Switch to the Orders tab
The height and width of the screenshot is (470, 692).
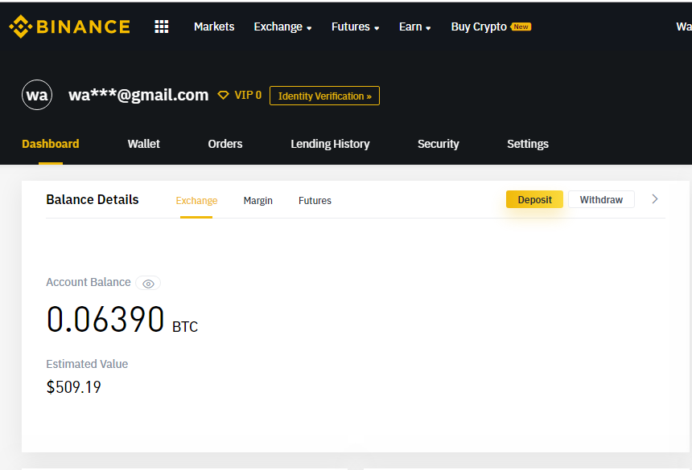tap(225, 144)
